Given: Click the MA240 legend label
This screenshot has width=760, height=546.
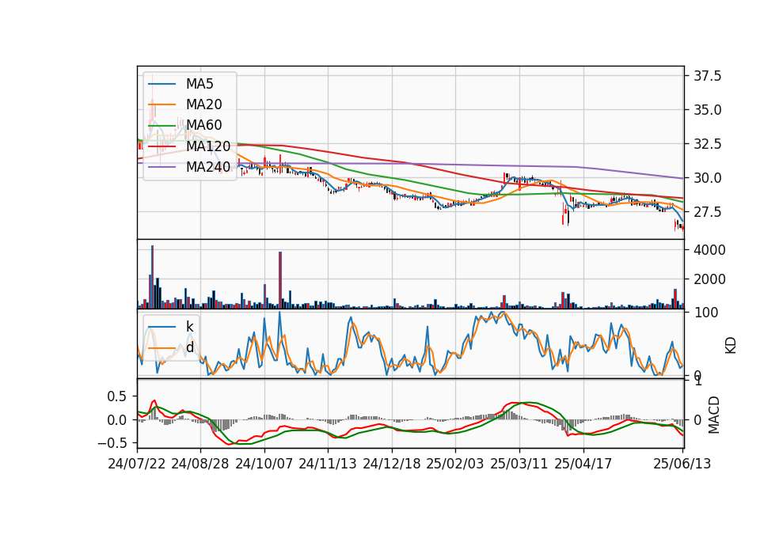Looking at the screenshot, I should tap(208, 167).
